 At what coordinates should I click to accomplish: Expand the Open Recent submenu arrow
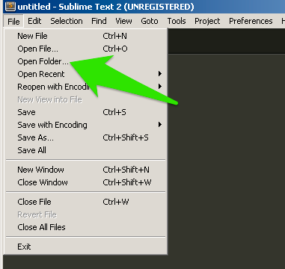[160, 74]
